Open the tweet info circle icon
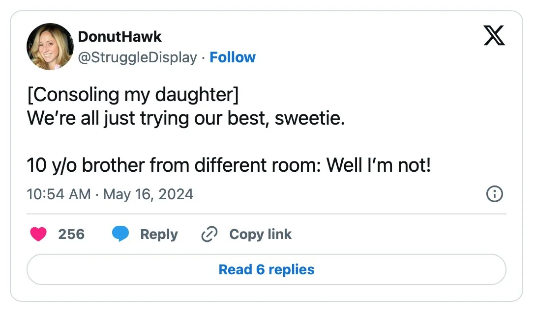 coord(494,194)
